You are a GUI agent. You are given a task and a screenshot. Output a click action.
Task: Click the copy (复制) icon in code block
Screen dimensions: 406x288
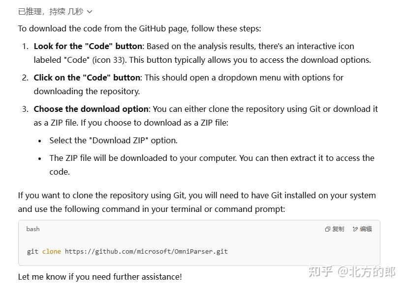pos(328,229)
